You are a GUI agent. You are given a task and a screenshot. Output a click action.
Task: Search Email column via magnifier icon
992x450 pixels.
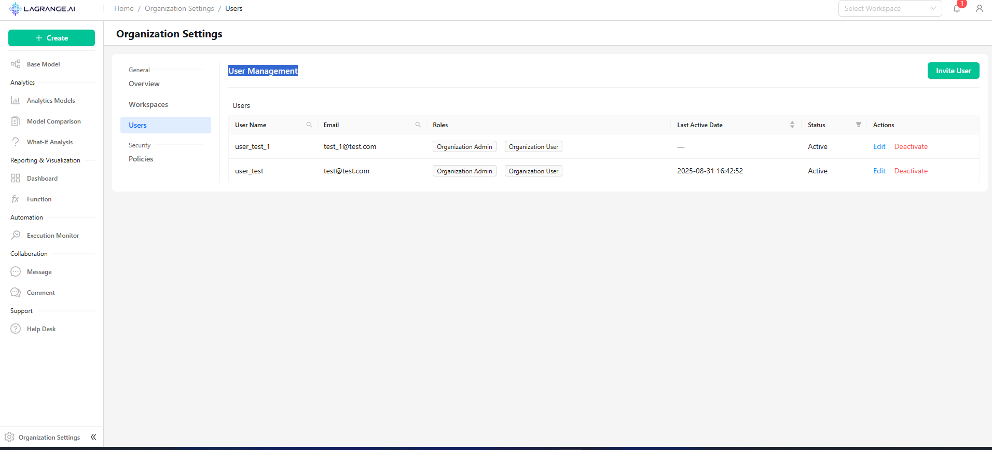(418, 125)
